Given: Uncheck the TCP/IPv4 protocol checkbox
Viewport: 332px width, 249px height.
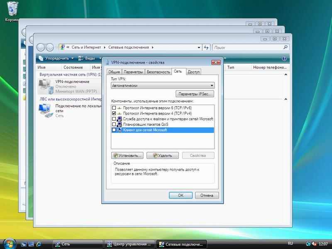Looking at the screenshot, I should click(114, 113).
